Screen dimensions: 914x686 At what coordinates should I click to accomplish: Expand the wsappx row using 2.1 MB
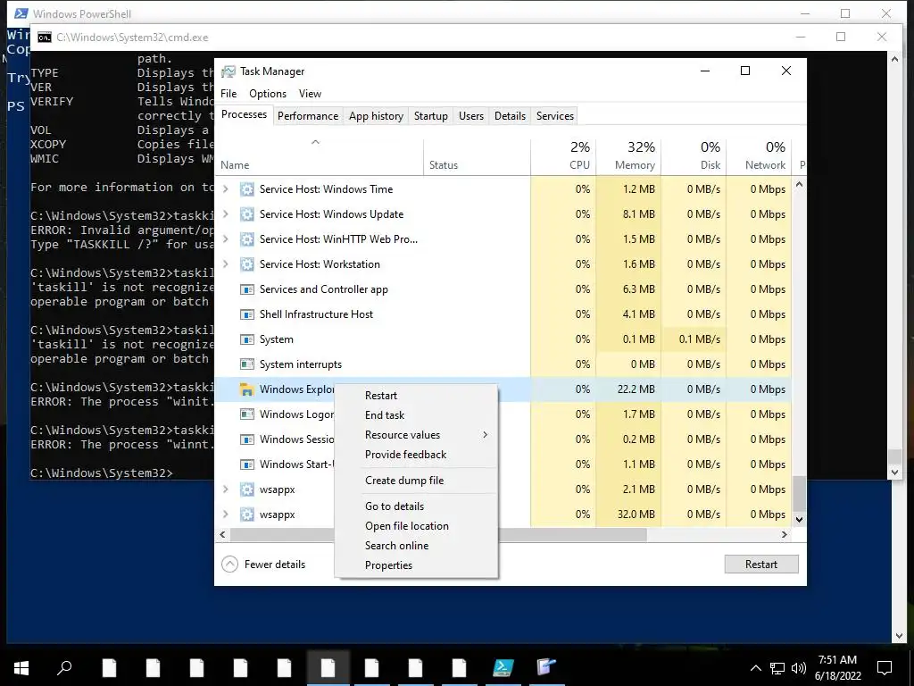pyautogui.click(x=226, y=489)
